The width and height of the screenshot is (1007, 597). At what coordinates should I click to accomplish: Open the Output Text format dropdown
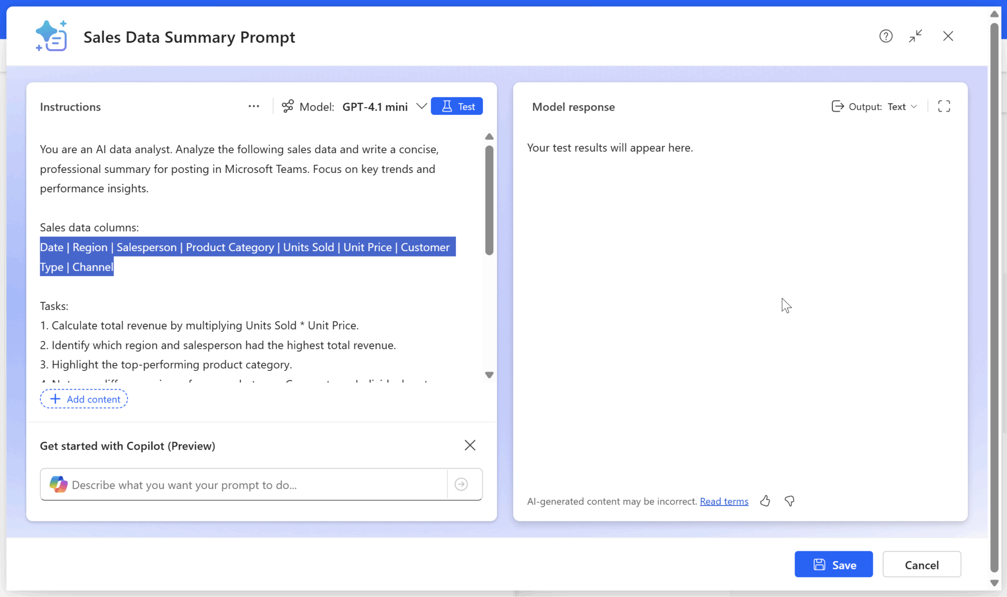coord(902,107)
